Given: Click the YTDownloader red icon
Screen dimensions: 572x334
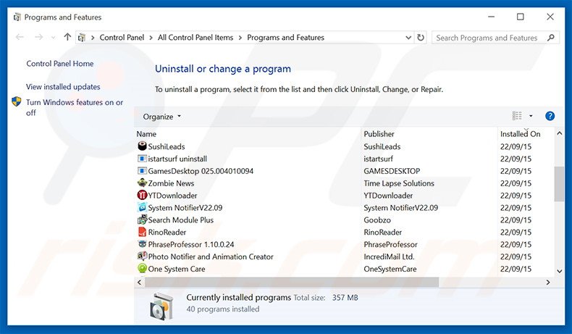Looking at the screenshot, I should click(142, 196).
